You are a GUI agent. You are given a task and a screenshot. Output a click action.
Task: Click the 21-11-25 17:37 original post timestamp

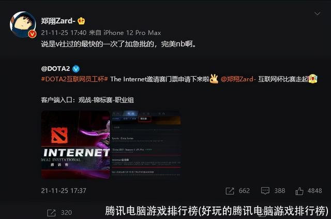tap(64, 191)
